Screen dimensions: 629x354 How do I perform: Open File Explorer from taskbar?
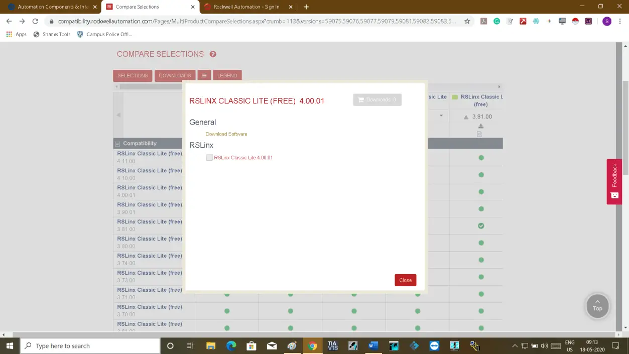(x=211, y=345)
